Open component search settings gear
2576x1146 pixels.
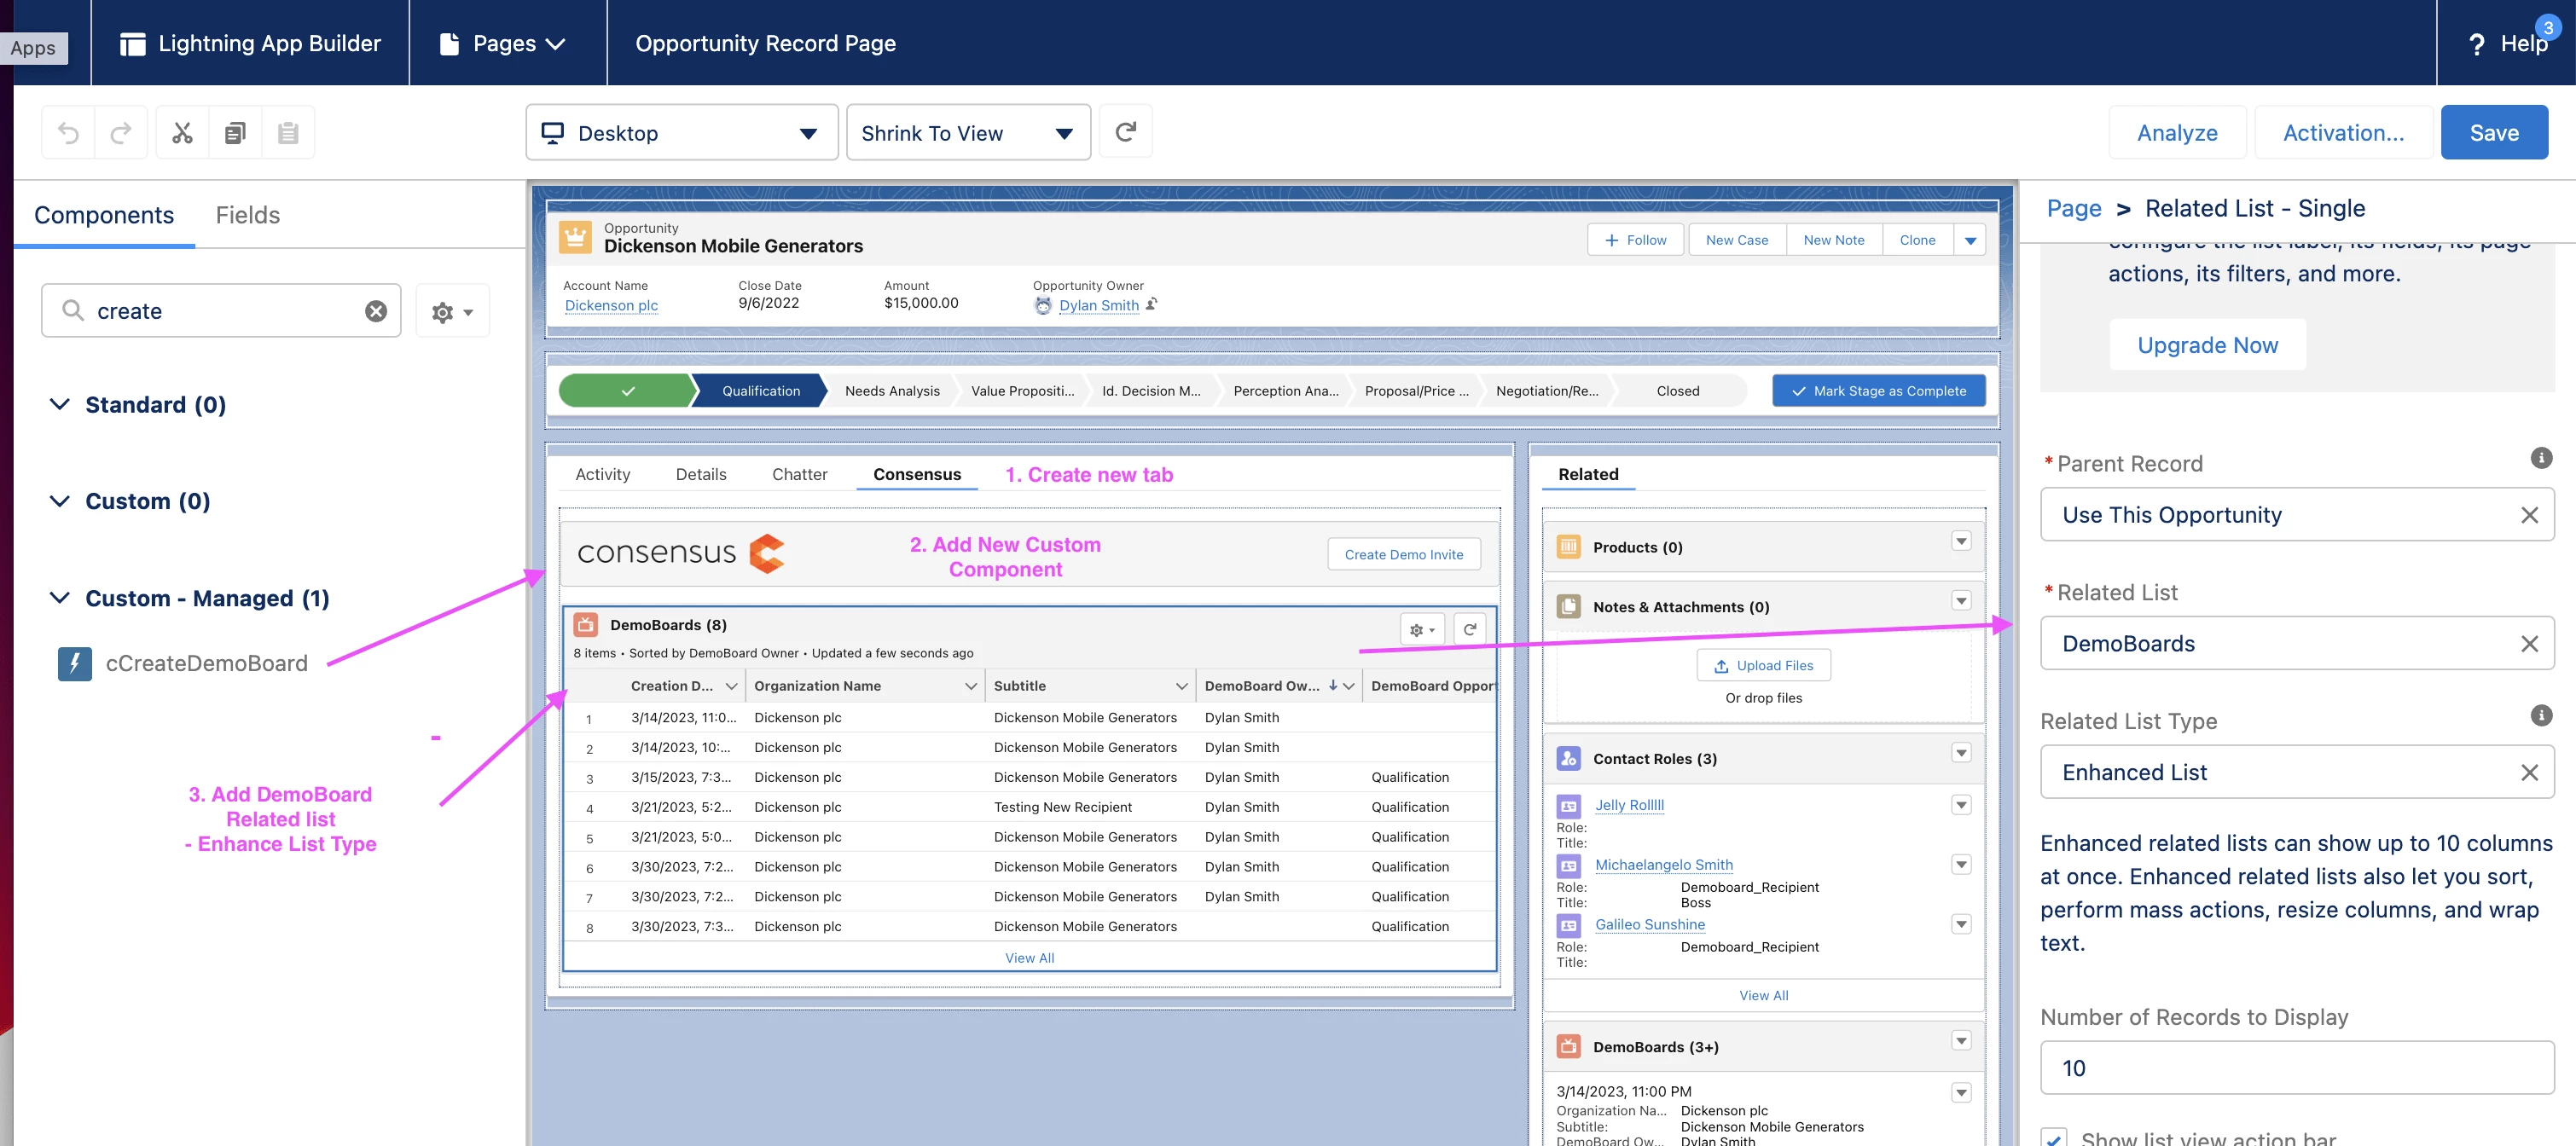point(452,312)
